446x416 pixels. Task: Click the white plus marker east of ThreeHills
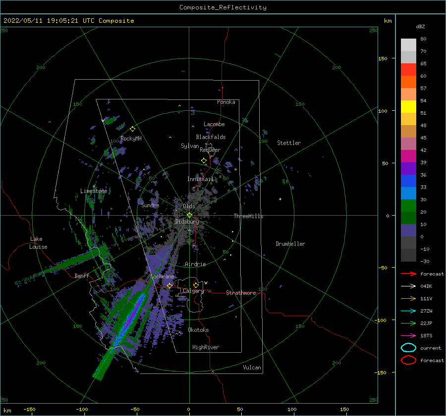(x=280, y=199)
